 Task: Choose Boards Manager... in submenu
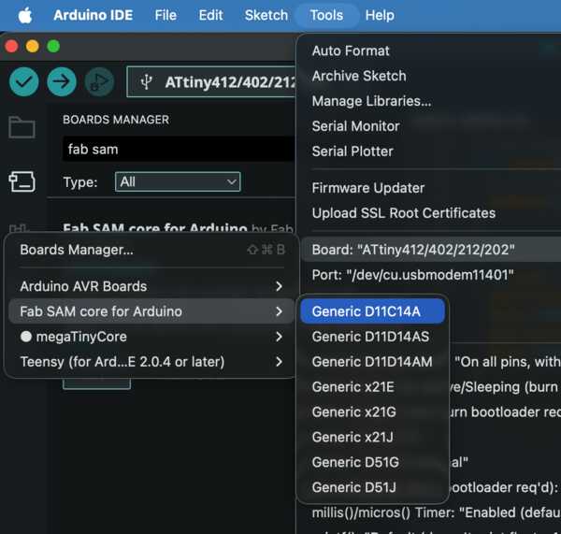pyautogui.click(x=151, y=250)
